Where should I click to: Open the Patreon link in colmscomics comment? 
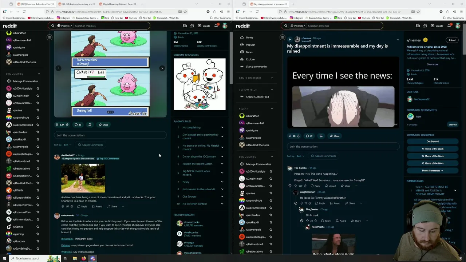click(x=66, y=245)
